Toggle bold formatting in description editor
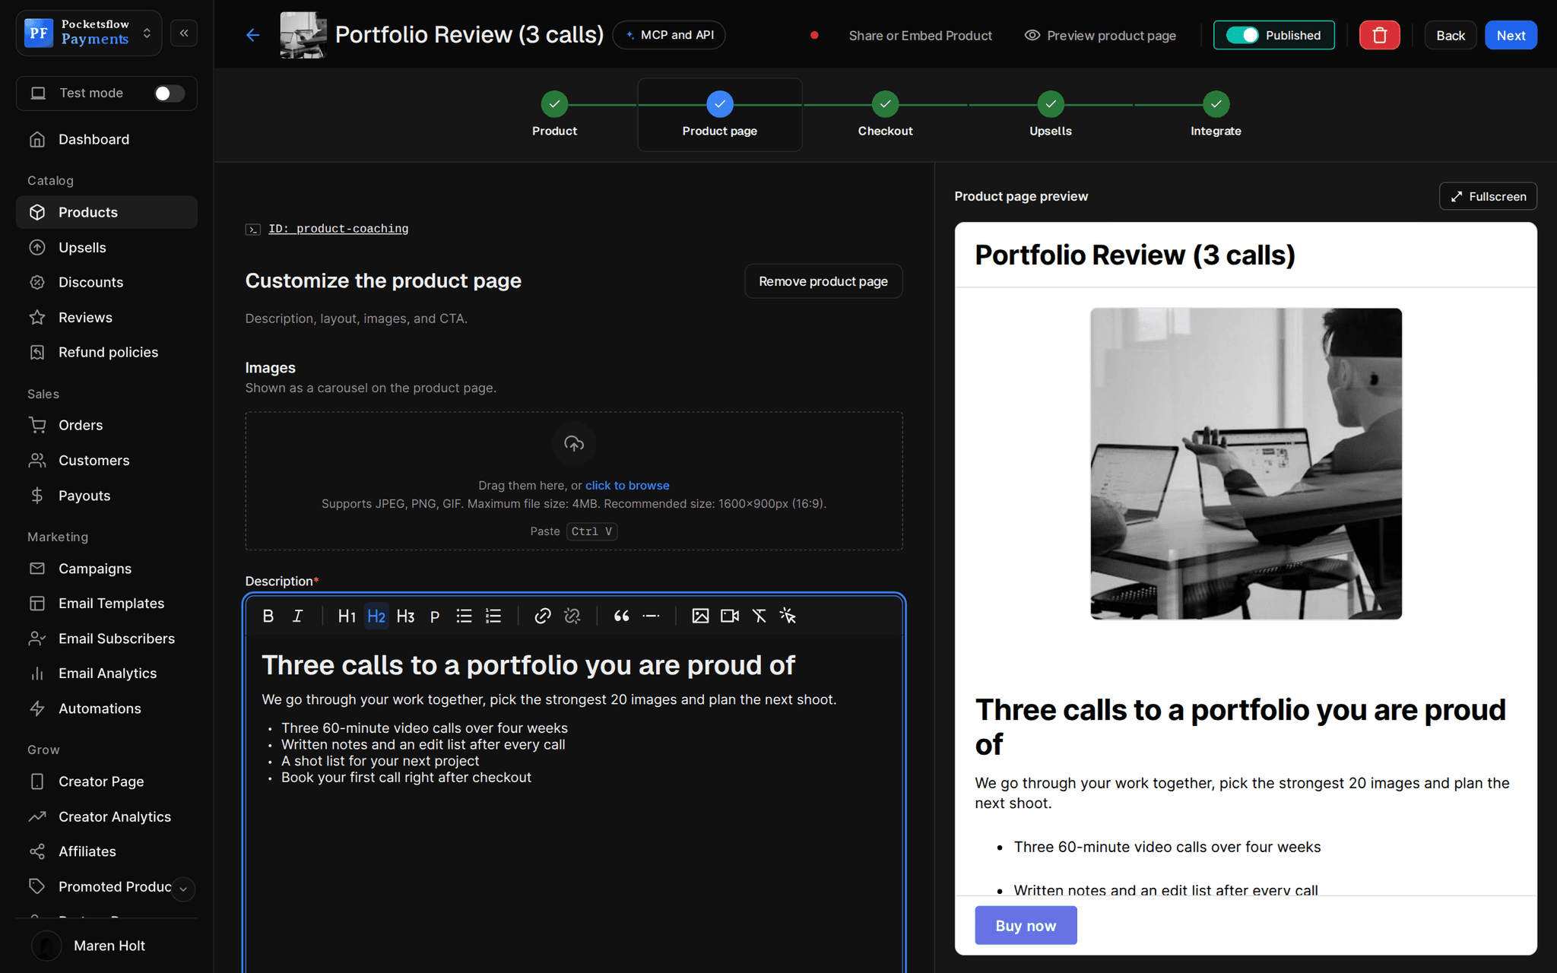Image resolution: width=1557 pixels, height=973 pixels. coord(268,616)
